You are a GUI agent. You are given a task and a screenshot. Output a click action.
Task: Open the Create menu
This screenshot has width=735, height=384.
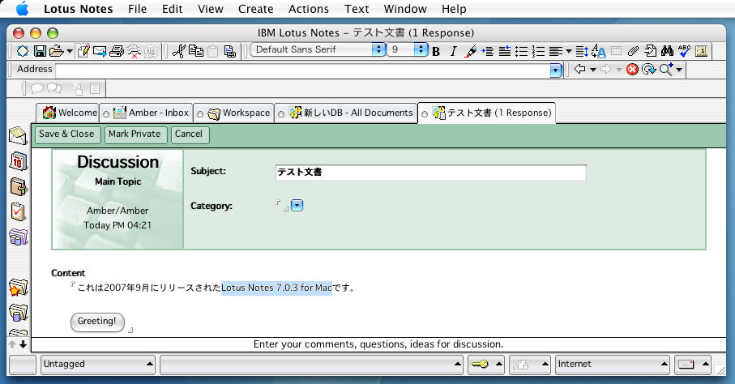[x=255, y=9]
